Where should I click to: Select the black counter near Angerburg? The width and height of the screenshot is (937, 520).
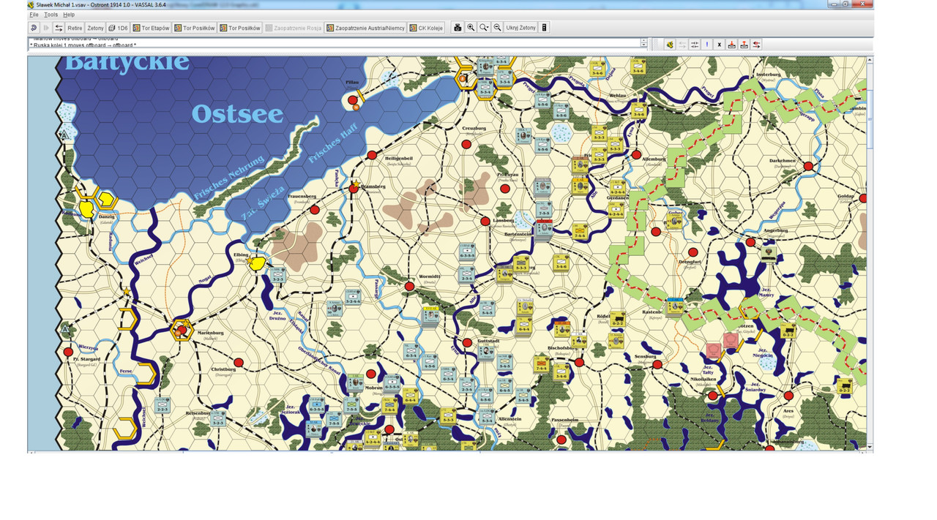(x=769, y=254)
